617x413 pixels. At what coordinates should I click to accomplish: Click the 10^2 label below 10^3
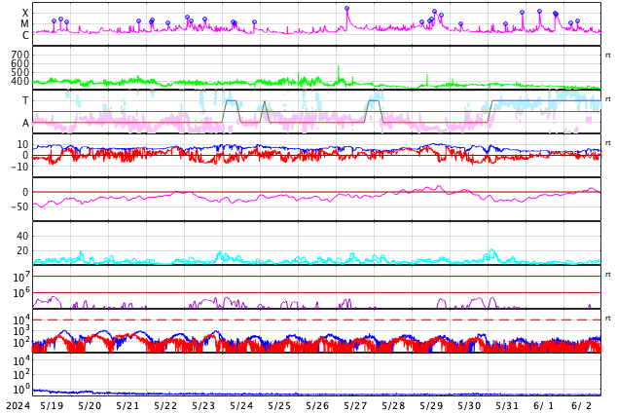point(21,343)
